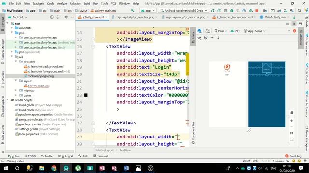Image resolution: width=309 pixels, height=173 pixels.
Task: Hide the Project panel with minus icon
Action: tap(72, 17)
